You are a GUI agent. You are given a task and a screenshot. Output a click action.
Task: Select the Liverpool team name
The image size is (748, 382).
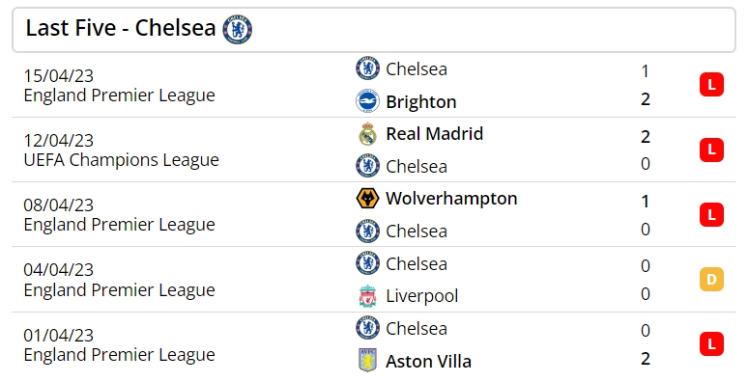[x=422, y=296]
